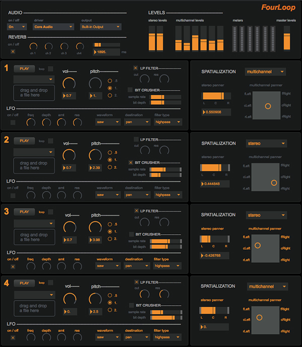Enable the loop checkbox on track 1
Viewport: 302px width, 347px height.
click(x=50, y=68)
